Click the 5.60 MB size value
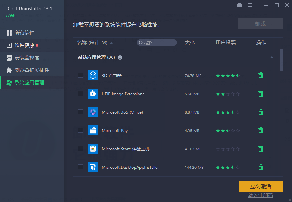The width and height of the screenshot is (292, 202). pyautogui.click(x=192, y=94)
